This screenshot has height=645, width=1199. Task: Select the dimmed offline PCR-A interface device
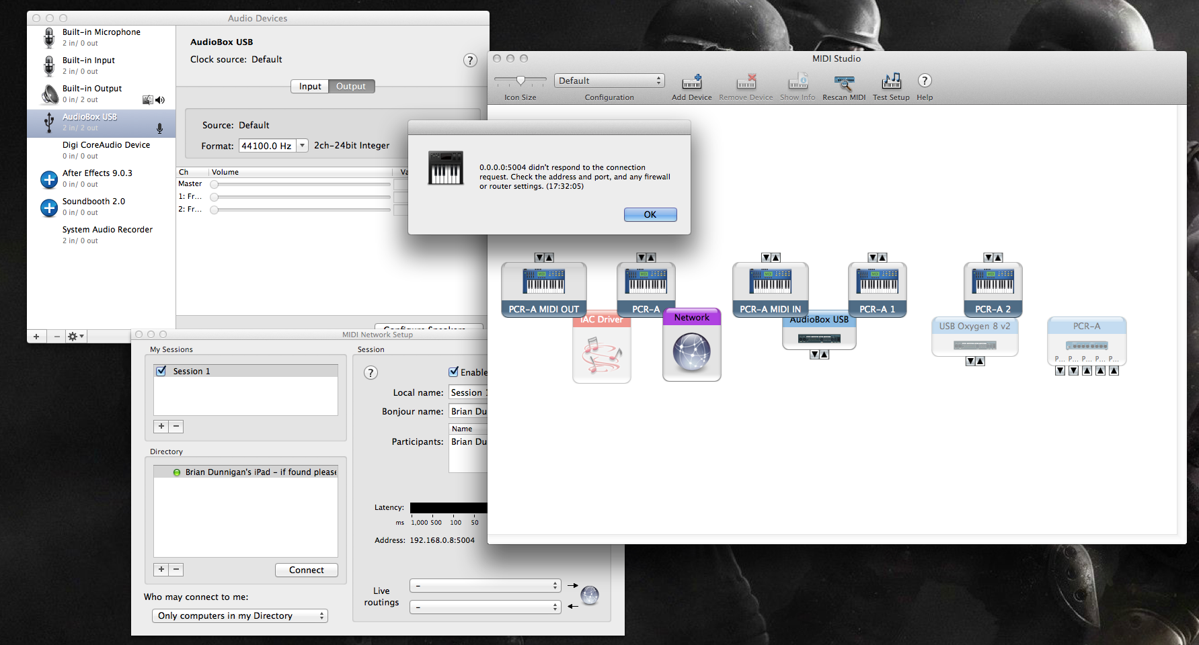[1087, 341]
